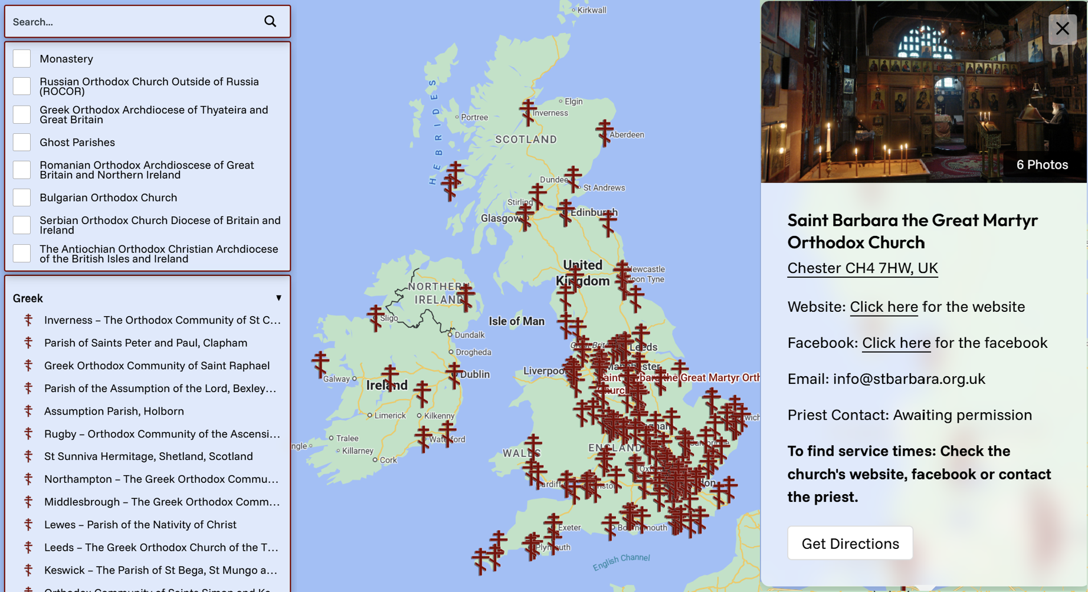The height and width of the screenshot is (592, 1088).
Task: Click the cross marker near Sligo
Action: 376,317
